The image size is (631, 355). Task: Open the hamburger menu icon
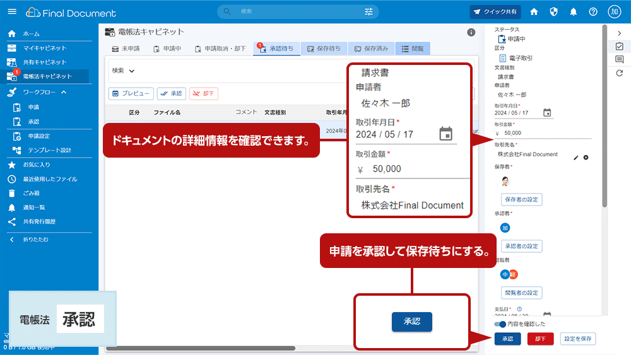click(x=12, y=11)
